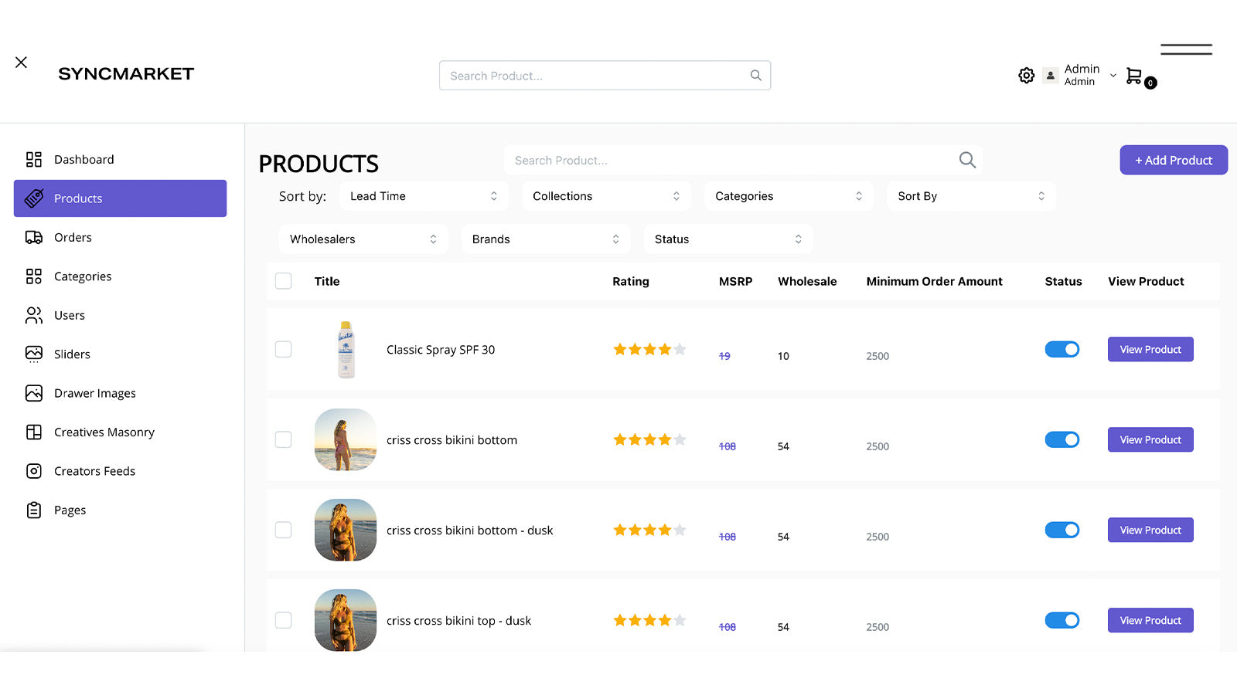Click the Categories squares icon

pyautogui.click(x=34, y=276)
